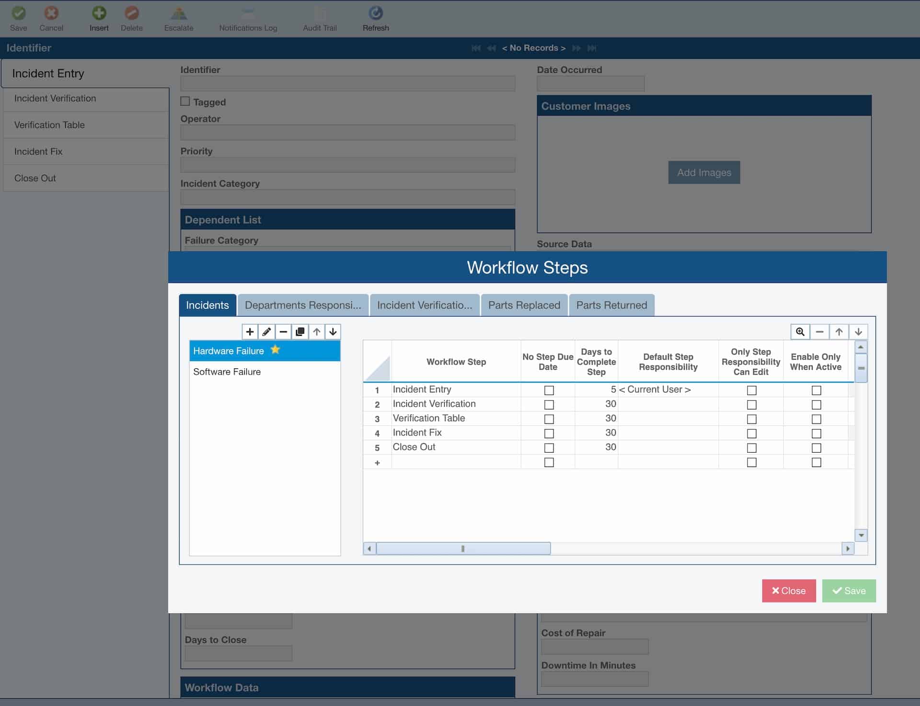Image resolution: width=920 pixels, height=706 pixels.
Task: Enable No Step Due Date for Incident Entry
Action: coord(549,390)
